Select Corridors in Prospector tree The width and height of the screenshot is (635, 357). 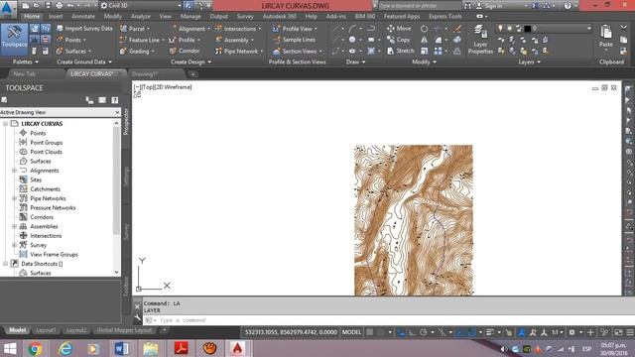[42, 217]
